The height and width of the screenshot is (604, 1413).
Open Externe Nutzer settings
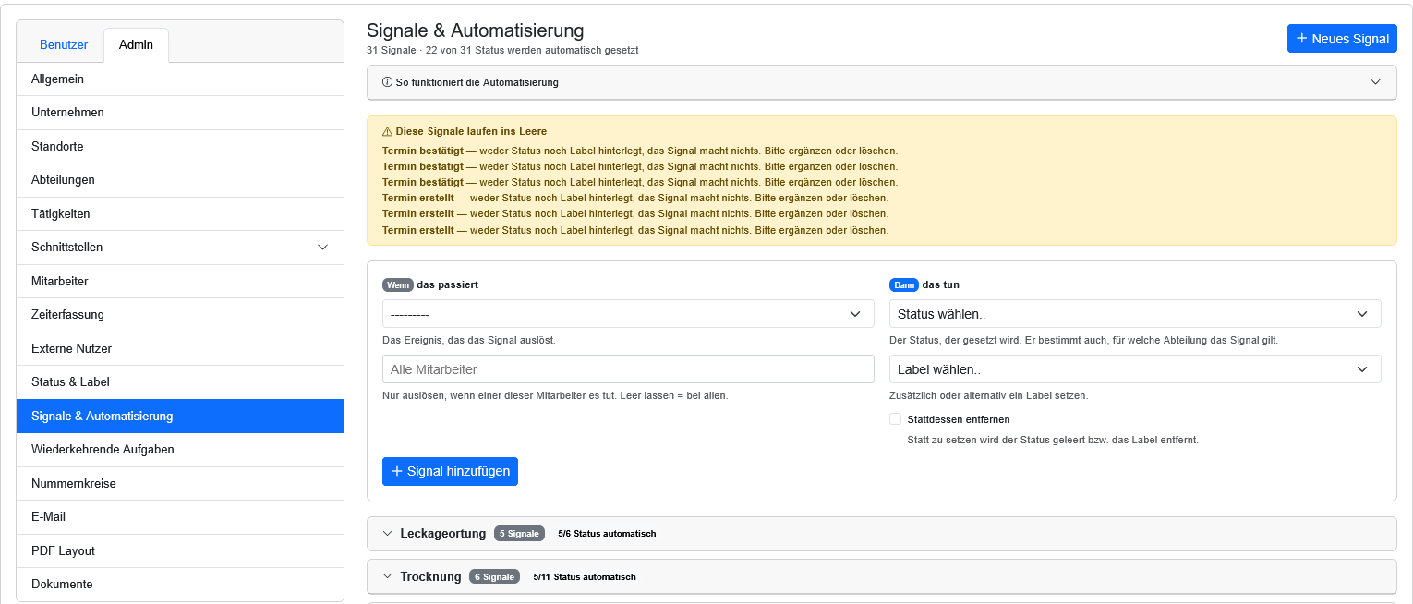point(180,349)
